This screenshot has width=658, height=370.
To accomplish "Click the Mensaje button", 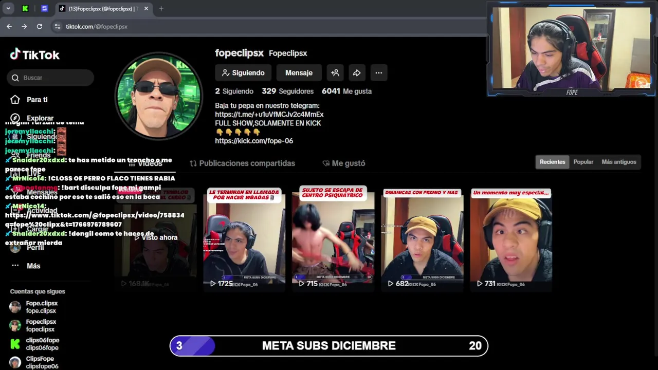I will pyautogui.click(x=299, y=73).
